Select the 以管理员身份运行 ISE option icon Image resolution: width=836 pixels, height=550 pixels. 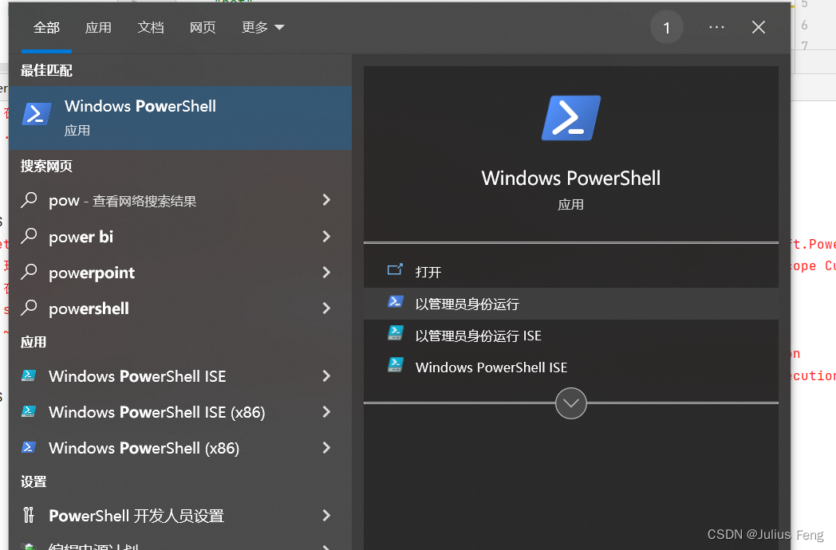pos(395,333)
